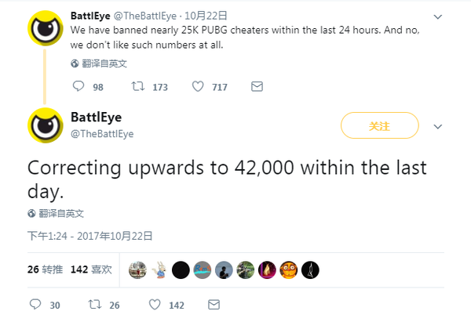
Task: Click the first liker's avatar thumbnail
Action: coord(137,270)
